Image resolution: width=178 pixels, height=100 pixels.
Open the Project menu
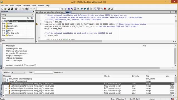(18, 6)
